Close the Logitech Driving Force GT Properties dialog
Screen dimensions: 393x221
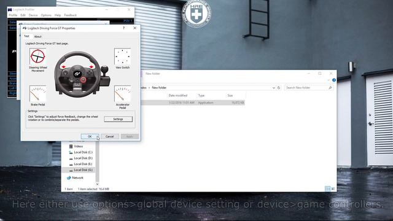pyautogui.click(x=135, y=28)
